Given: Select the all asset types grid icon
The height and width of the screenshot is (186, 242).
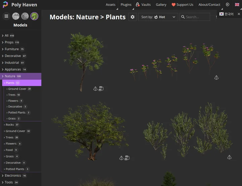Looking at the screenshot, I should tap(6, 16).
